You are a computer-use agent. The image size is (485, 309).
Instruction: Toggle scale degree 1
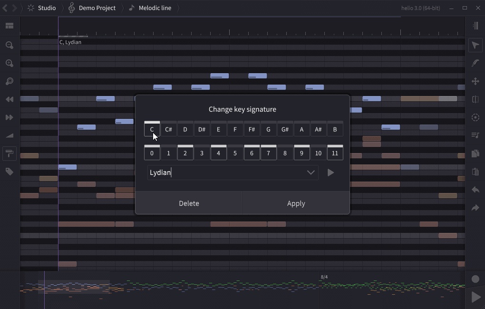(x=169, y=153)
